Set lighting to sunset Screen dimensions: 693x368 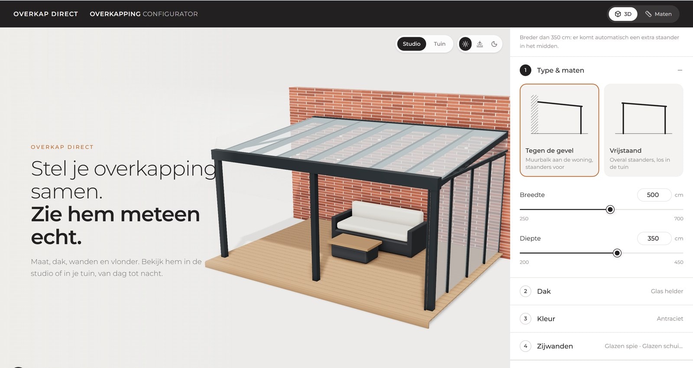[480, 44]
